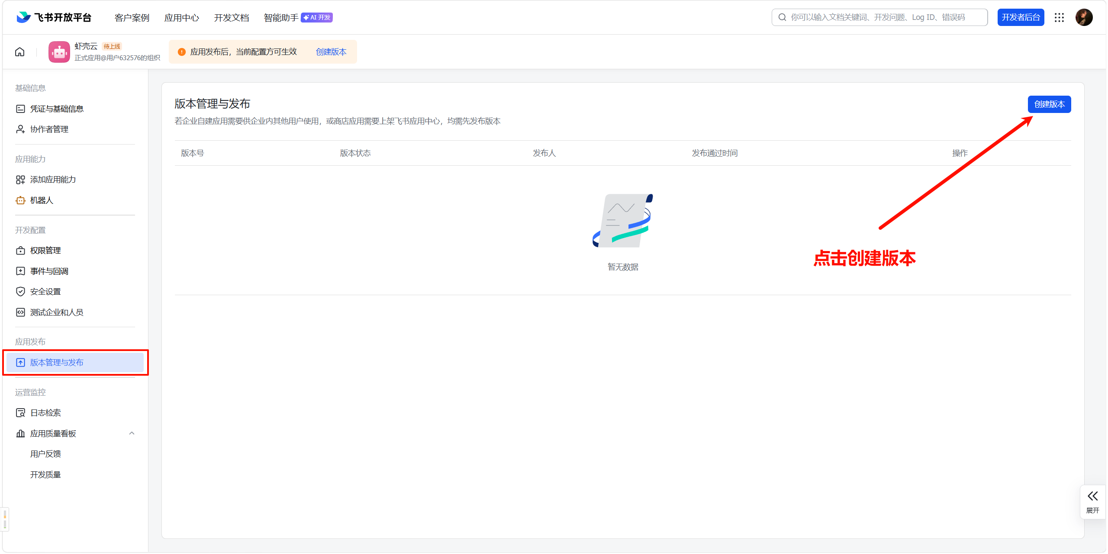The height and width of the screenshot is (554, 1108).
Task: Click the blue 创建版本 button
Action: tap(1049, 104)
